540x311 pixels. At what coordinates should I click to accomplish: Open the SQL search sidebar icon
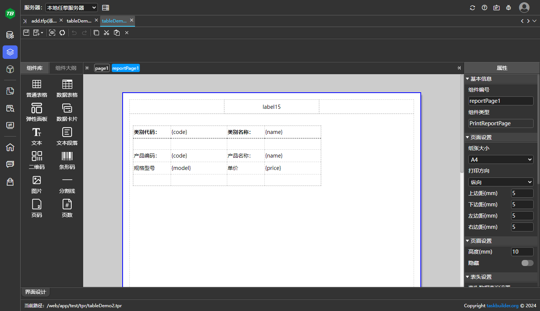coord(10,108)
